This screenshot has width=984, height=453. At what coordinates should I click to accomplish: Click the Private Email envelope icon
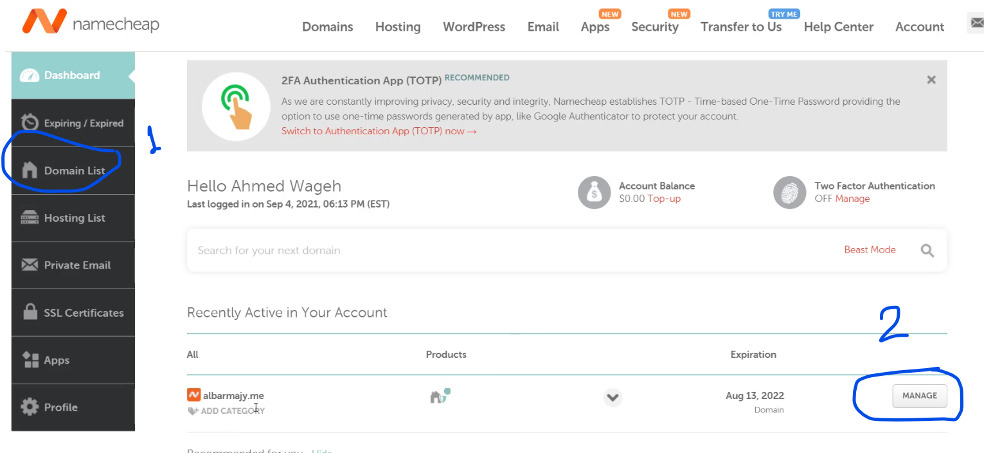[30, 265]
